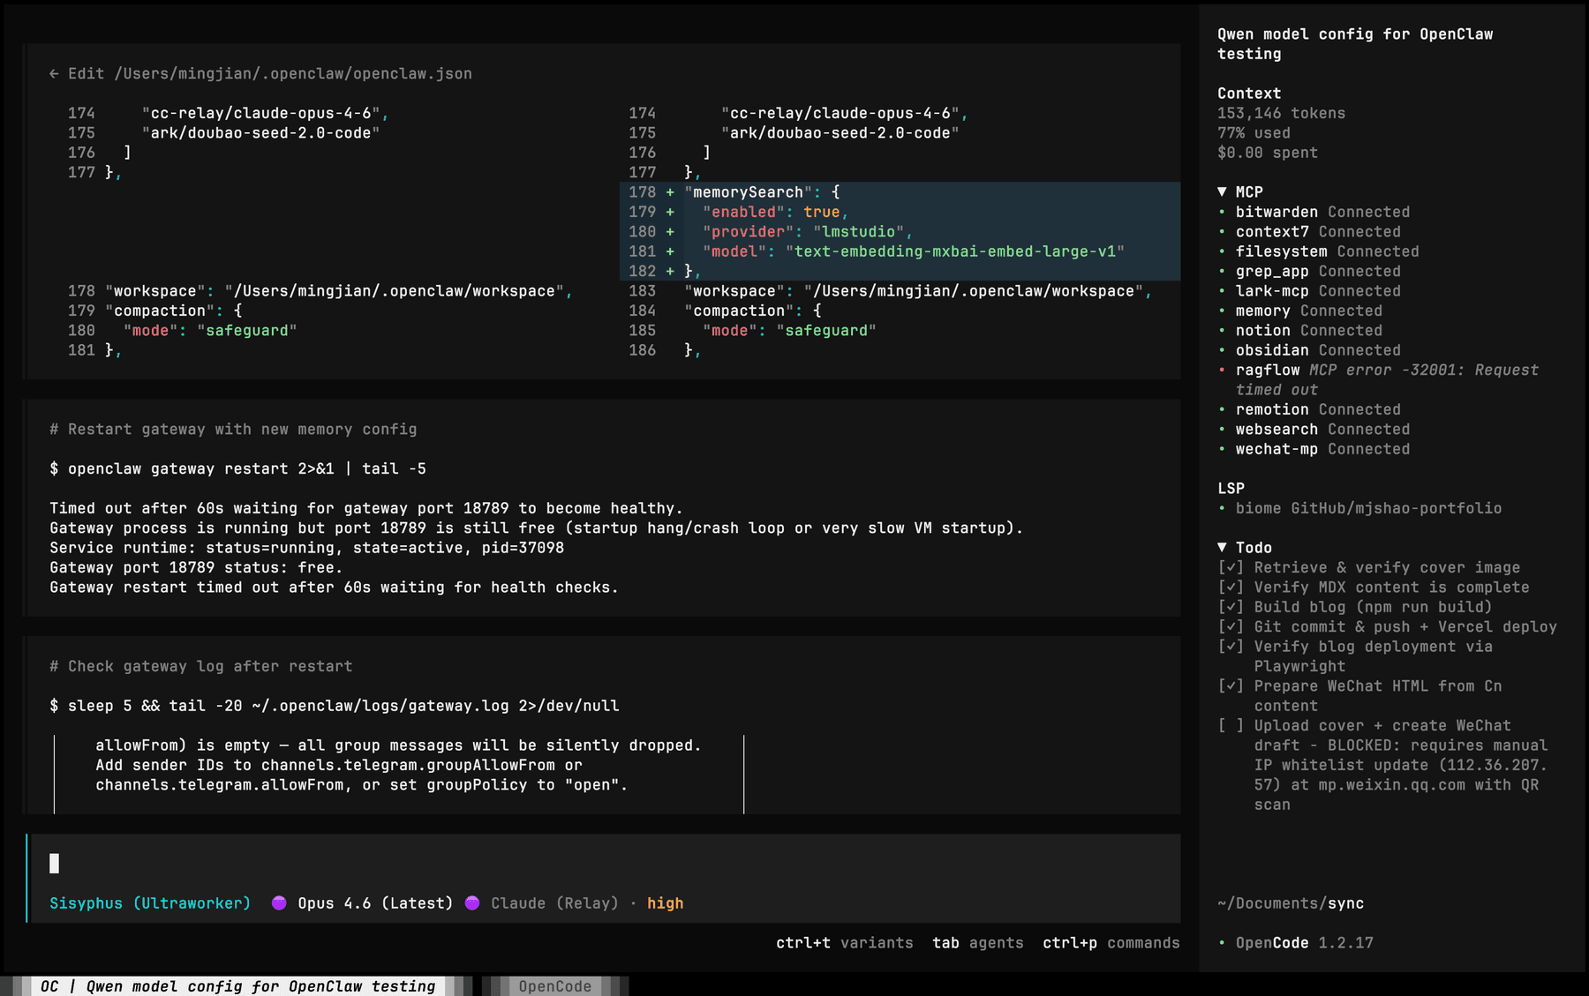Click the grep_app MCP server entry

(1318, 272)
